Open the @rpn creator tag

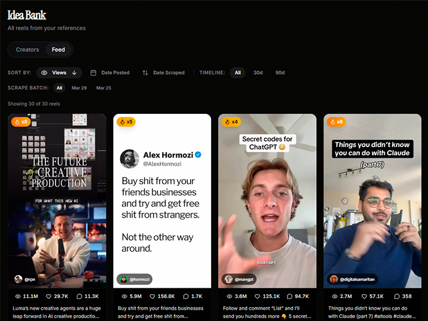(x=25, y=279)
